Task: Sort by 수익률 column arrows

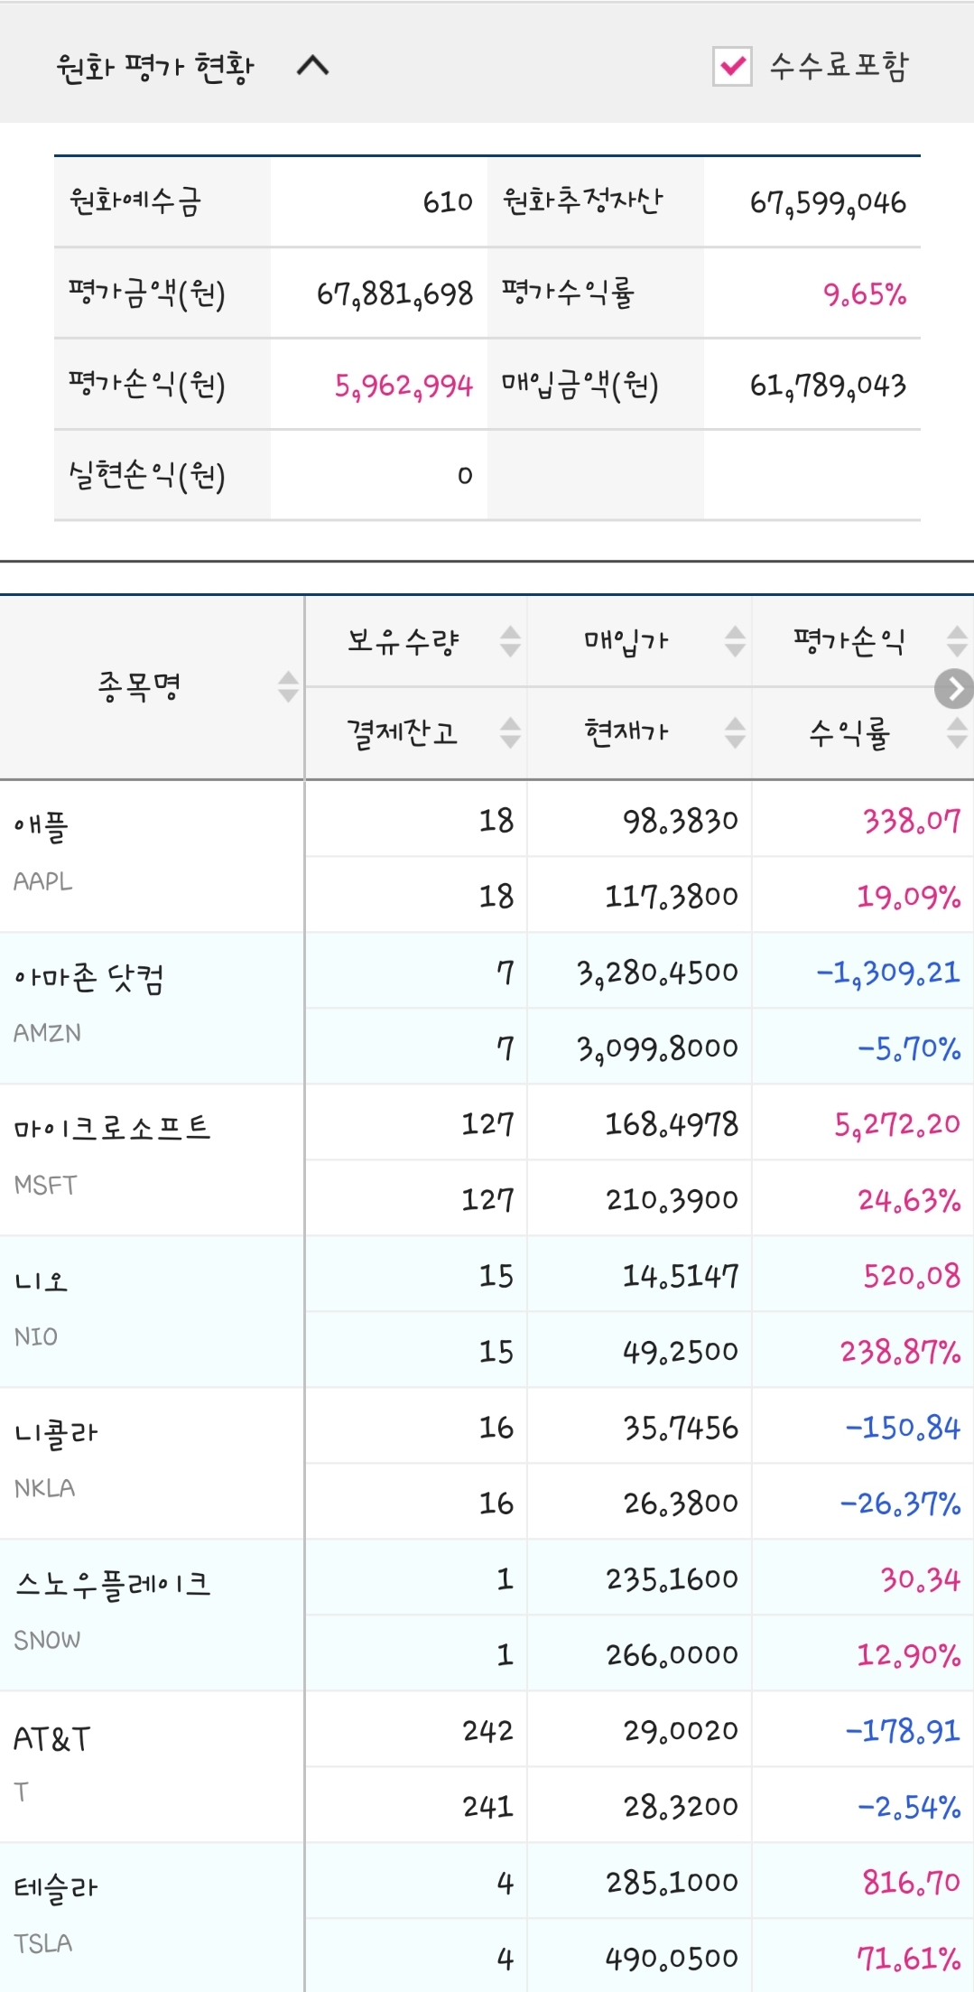Action: 957,732
